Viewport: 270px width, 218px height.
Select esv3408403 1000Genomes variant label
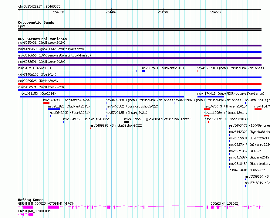pyautogui.click(x=249, y=125)
